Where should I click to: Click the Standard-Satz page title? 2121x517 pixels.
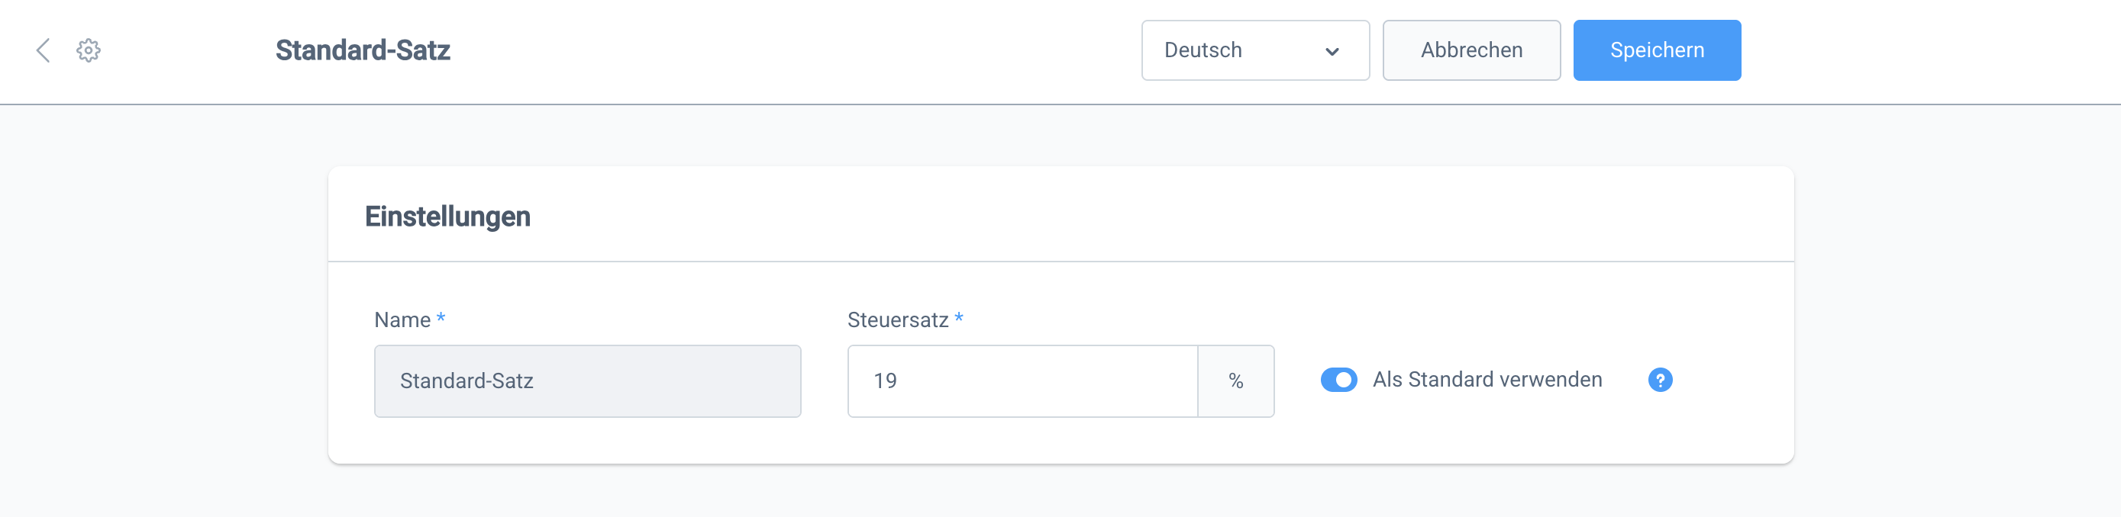point(363,50)
